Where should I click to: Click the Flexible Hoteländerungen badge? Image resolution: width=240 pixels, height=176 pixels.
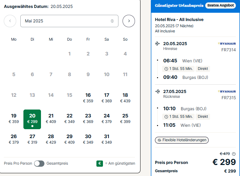tap(182, 140)
